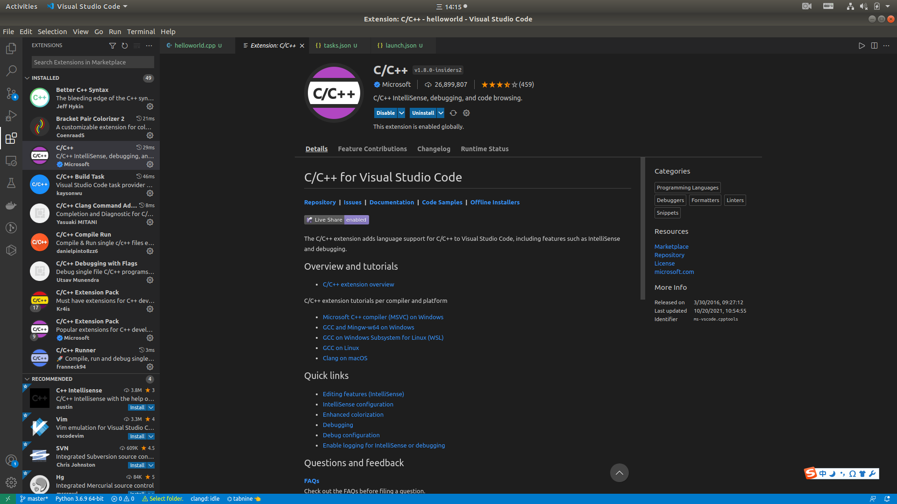Screen dimensions: 897x504
Task: Open the Run and Debug view
Action: (x=11, y=116)
